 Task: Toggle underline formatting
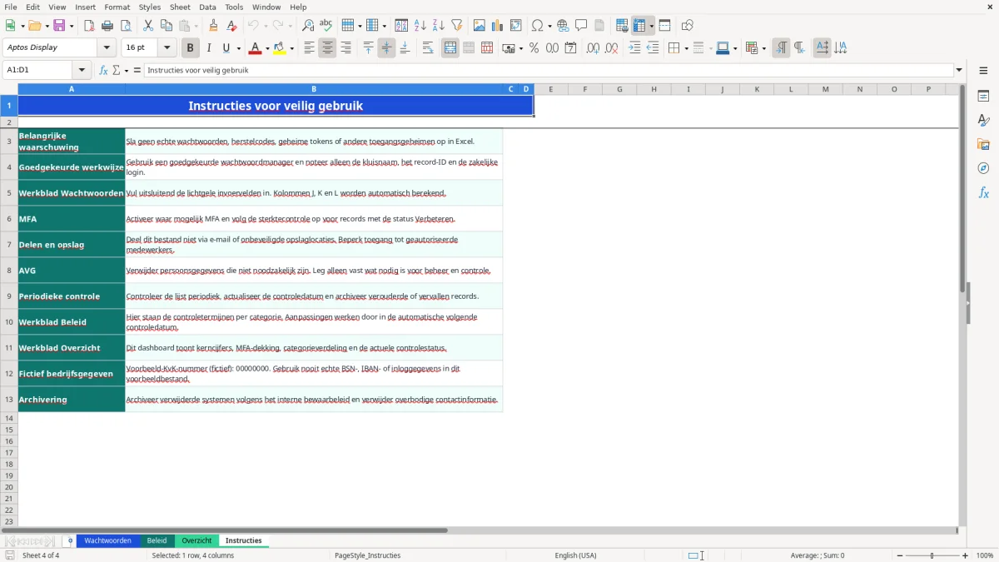pos(226,48)
